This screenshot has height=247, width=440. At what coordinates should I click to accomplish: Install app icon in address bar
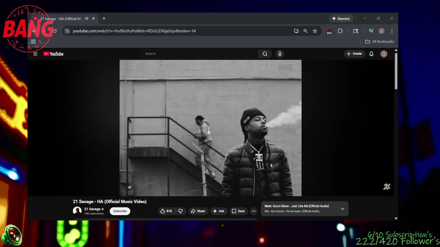tap(296, 31)
